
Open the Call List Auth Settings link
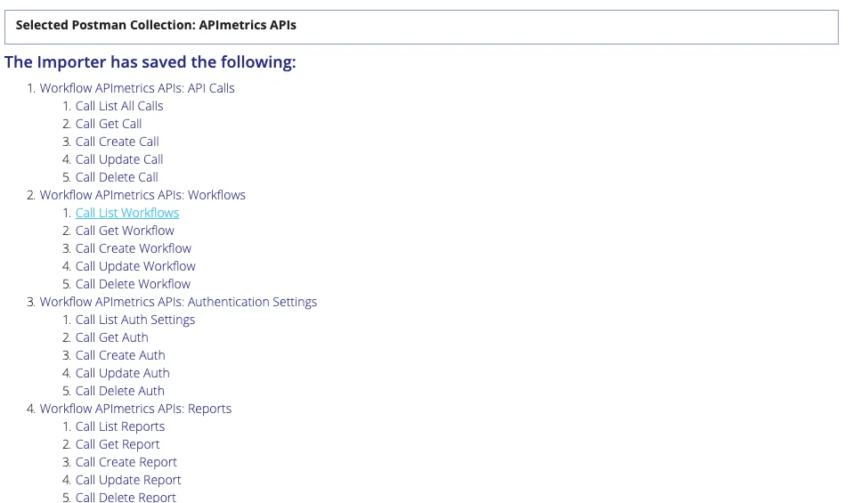point(135,320)
